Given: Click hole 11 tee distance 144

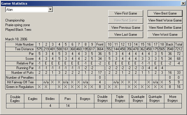Looking at the screenshot, I should point(116,49).
